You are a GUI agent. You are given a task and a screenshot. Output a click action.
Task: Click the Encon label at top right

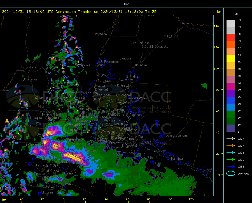click(x=185, y=23)
